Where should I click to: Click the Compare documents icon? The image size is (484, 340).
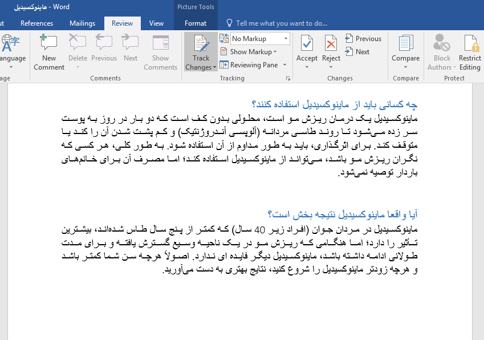(x=405, y=43)
